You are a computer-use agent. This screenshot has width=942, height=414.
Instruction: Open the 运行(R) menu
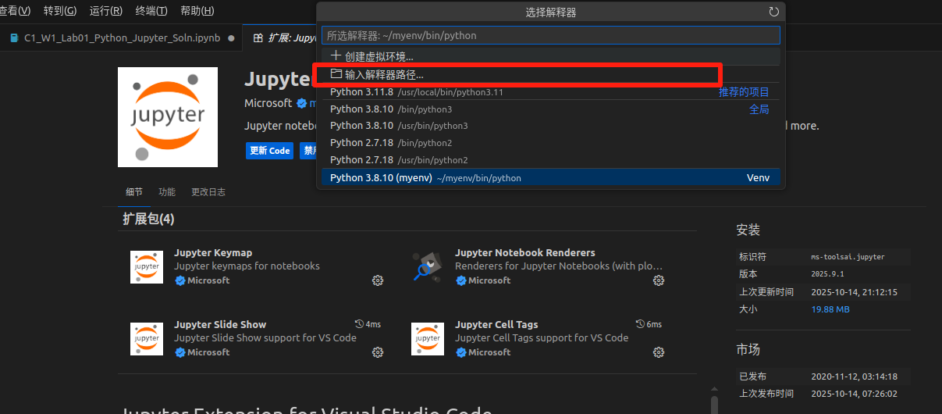[x=106, y=11]
